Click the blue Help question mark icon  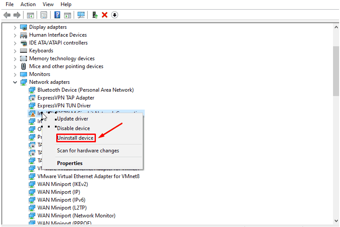pyautogui.click(x=57, y=15)
